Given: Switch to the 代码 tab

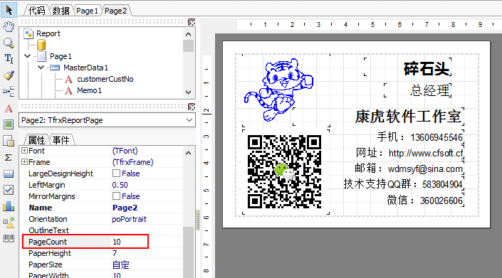Looking at the screenshot, I should coord(36,11).
